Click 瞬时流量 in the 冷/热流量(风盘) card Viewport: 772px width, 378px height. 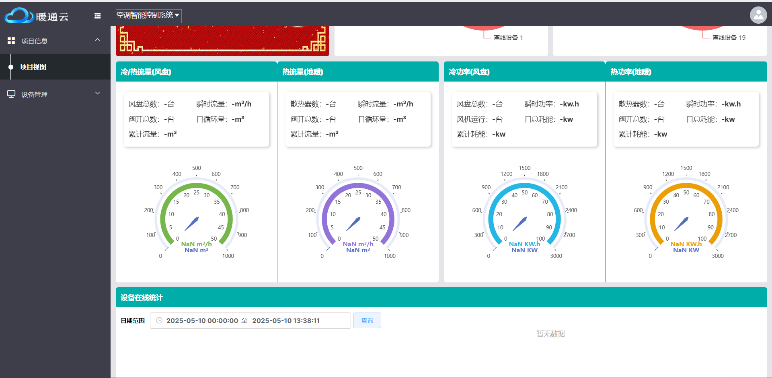coord(212,104)
